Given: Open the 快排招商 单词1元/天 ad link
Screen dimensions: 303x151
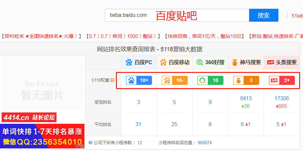Looking at the screenshot, I should click(204, 36).
